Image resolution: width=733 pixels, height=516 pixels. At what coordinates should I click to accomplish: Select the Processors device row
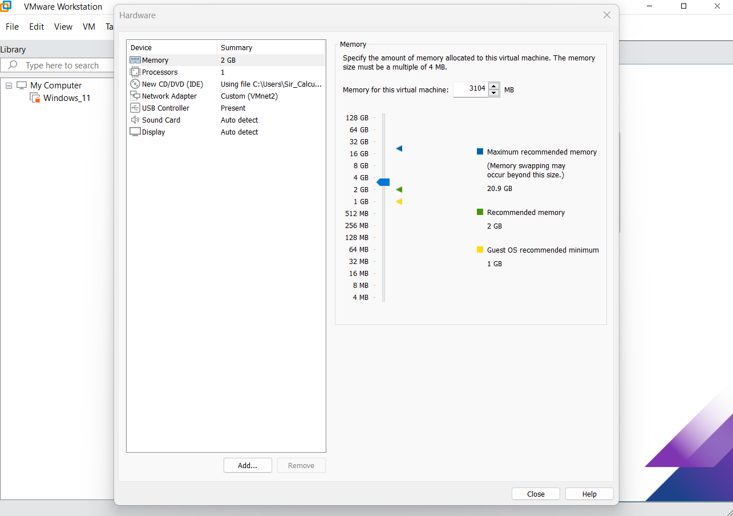226,72
